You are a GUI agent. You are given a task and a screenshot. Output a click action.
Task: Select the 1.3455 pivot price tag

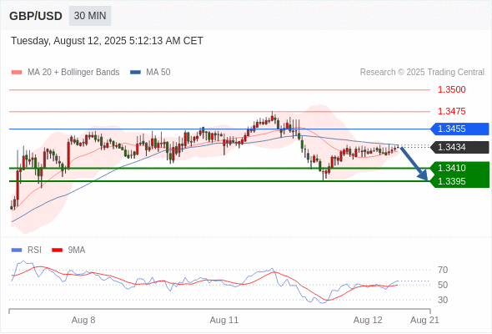pyautogui.click(x=459, y=129)
